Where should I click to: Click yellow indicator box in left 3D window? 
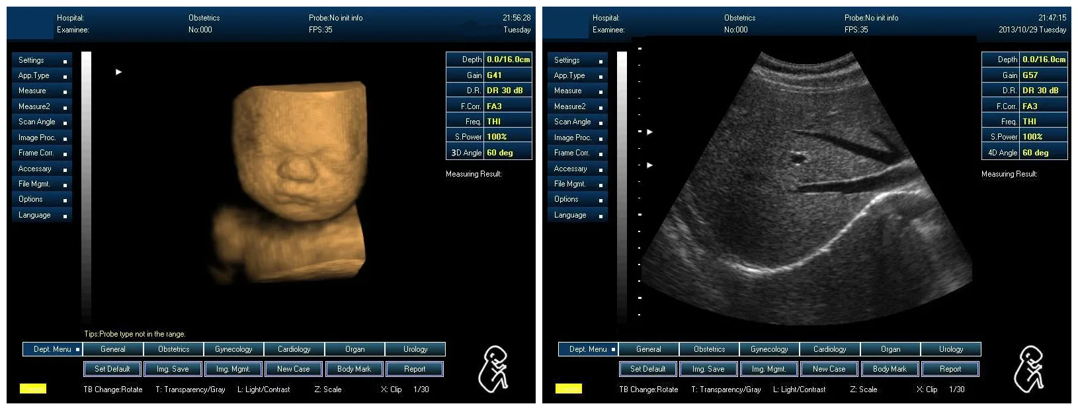click(33, 389)
